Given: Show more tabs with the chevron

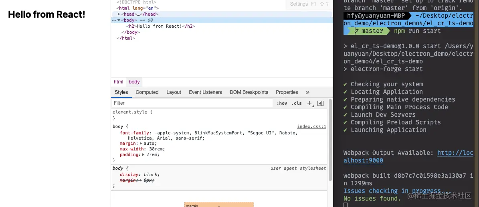Looking at the screenshot, I should pyautogui.click(x=307, y=92).
